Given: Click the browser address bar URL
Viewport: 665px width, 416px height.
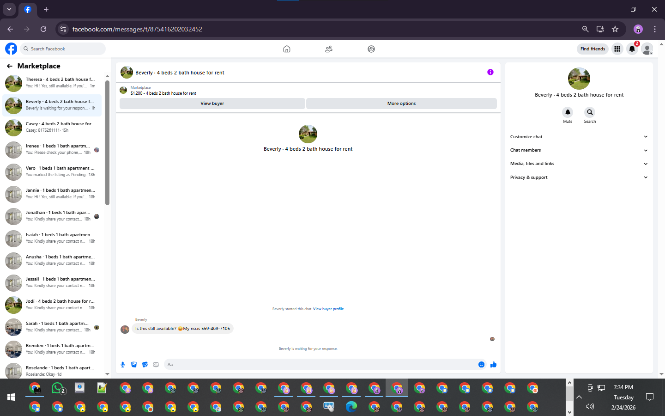Looking at the screenshot, I should (137, 29).
